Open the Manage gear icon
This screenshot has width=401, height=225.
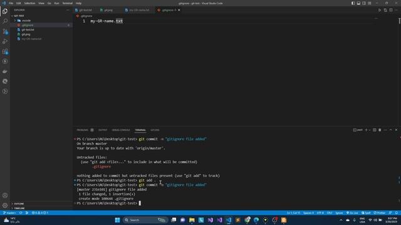click(5, 206)
